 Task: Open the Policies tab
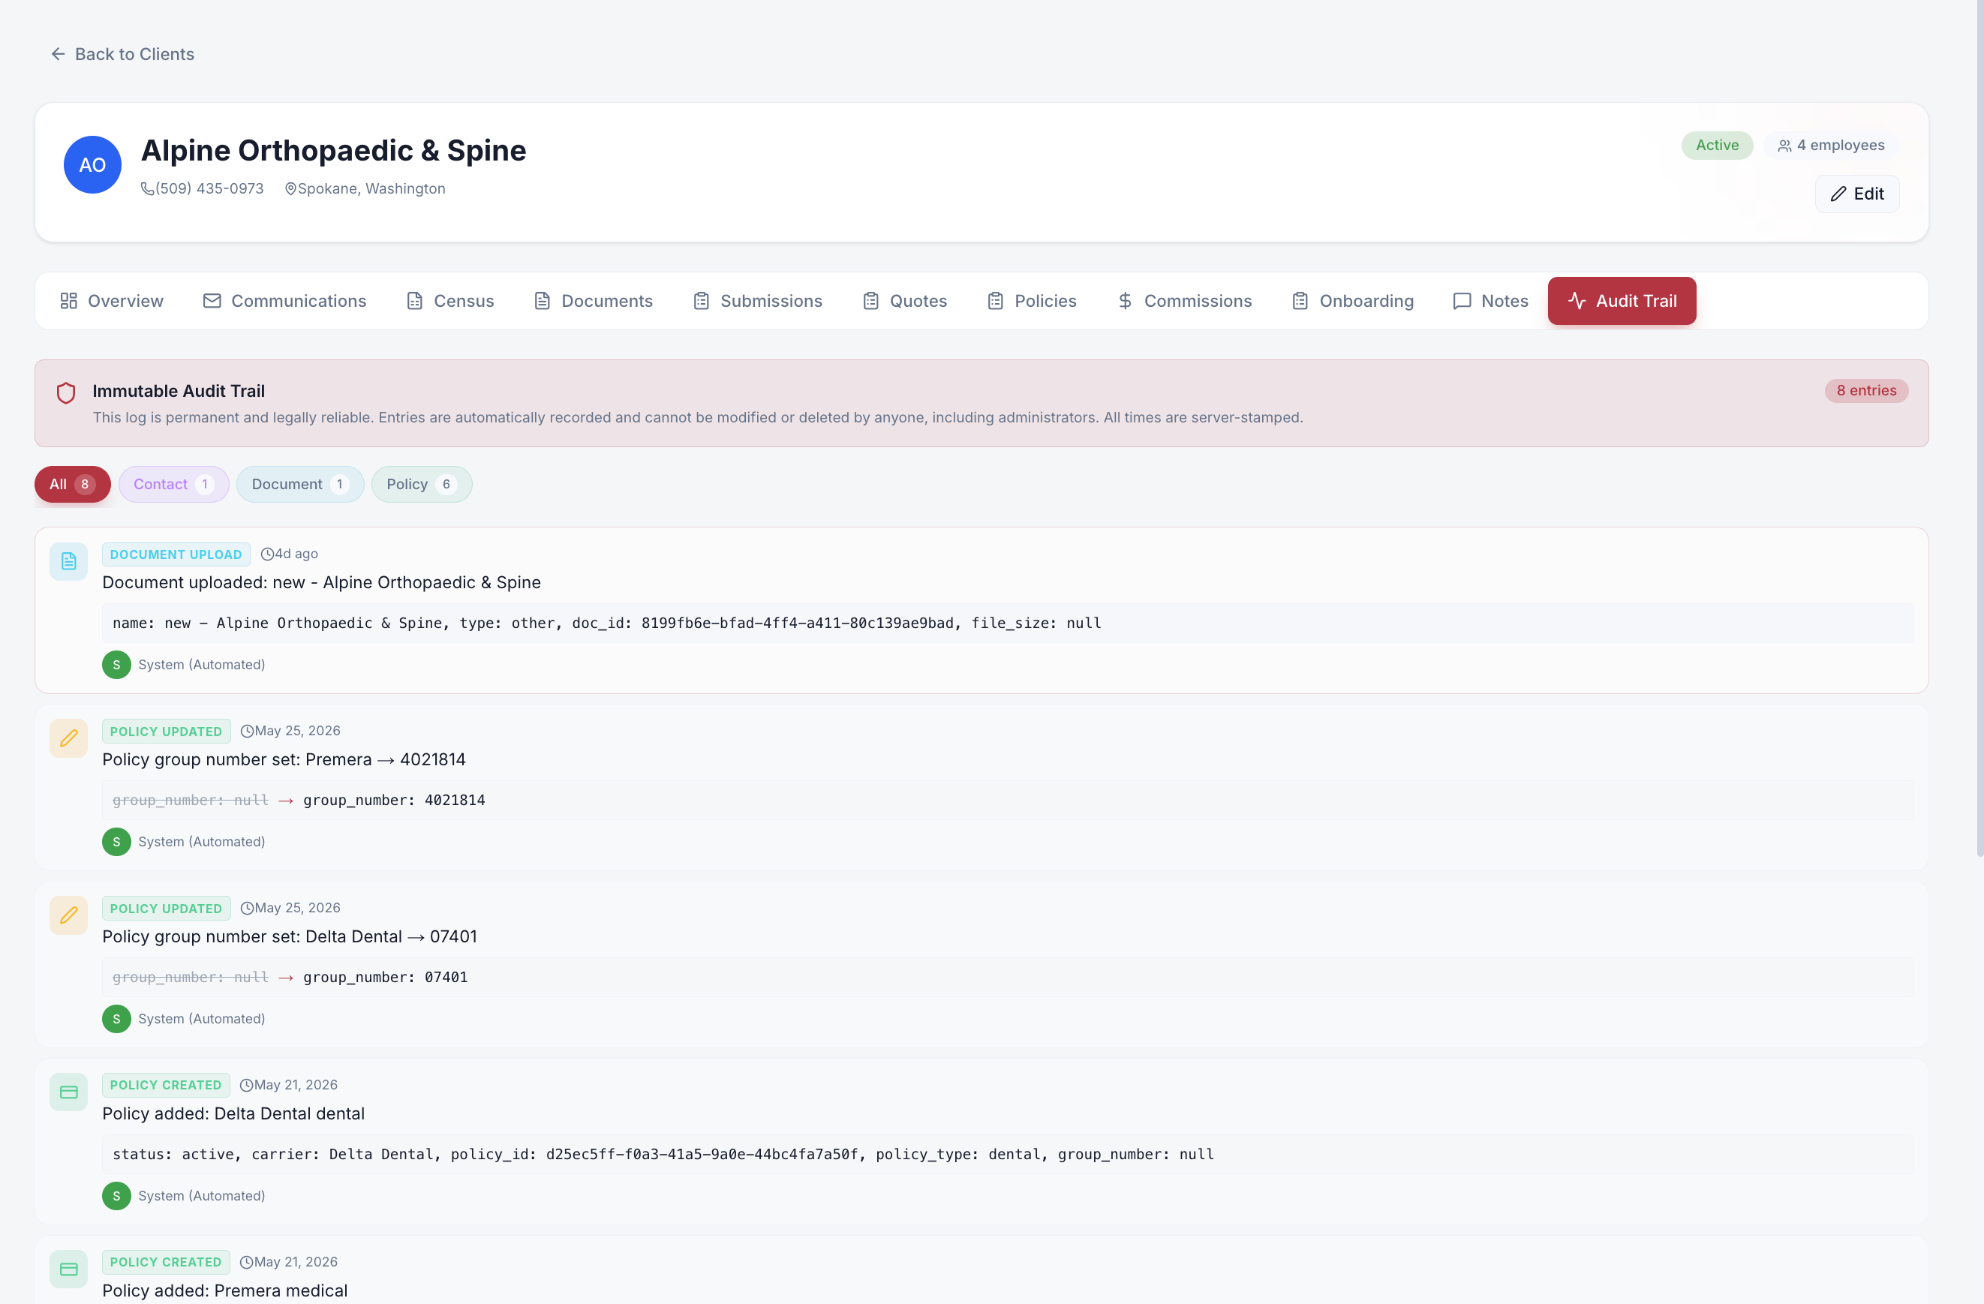pos(1031,301)
